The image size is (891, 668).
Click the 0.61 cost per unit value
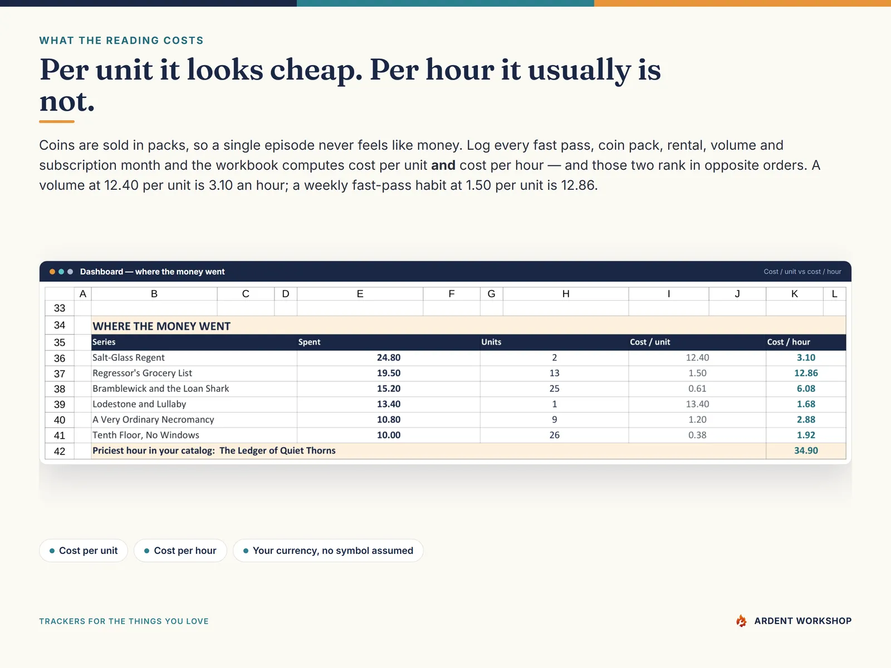click(697, 389)
